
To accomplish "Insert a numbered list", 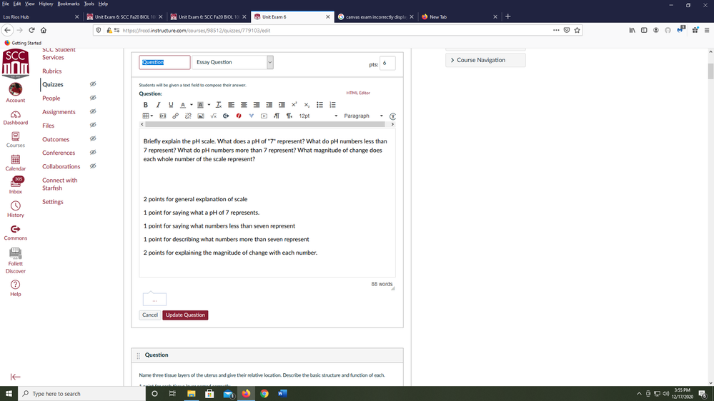I will tap(332, 105).
